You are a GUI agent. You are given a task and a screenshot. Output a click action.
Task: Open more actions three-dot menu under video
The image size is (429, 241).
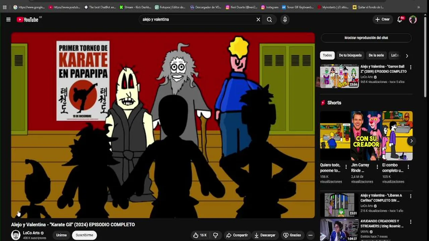(310, 235)
